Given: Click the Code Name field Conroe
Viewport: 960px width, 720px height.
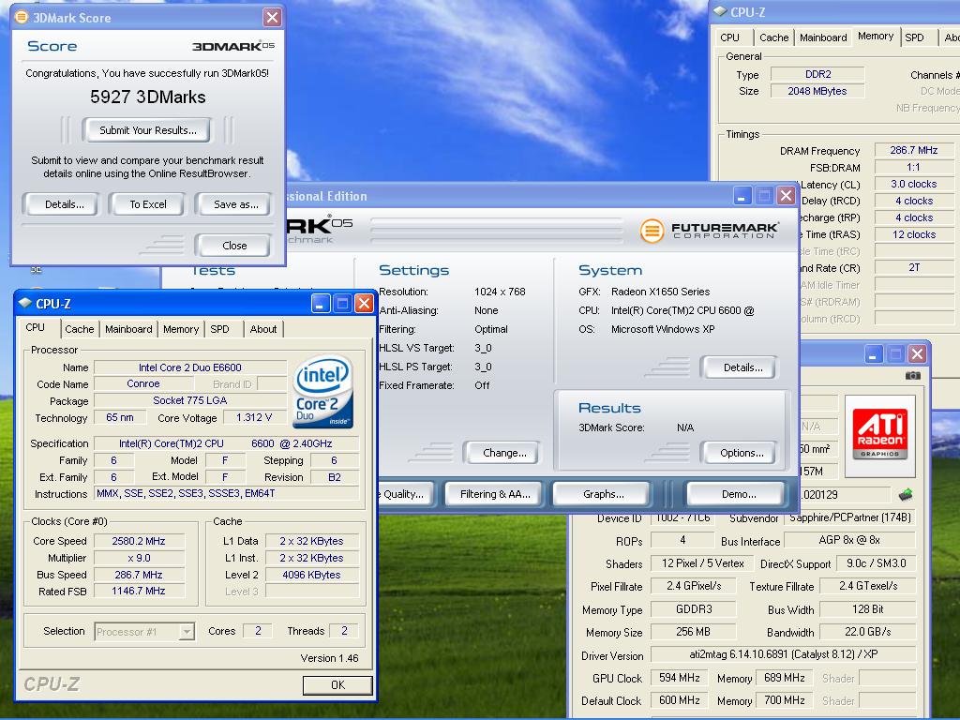Looking at the screenshot, I should (x=143, y=383).
